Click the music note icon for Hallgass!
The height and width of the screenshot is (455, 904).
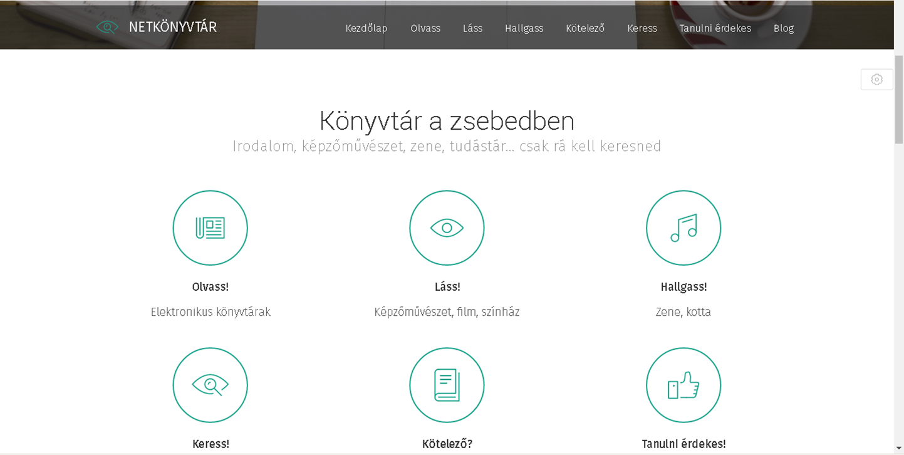[683, 228]
